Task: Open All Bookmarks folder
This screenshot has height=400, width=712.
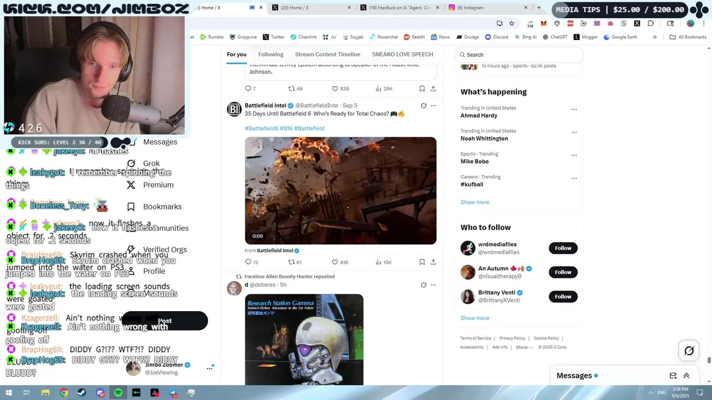Action: pyautogui.click(x=688, y=37)
